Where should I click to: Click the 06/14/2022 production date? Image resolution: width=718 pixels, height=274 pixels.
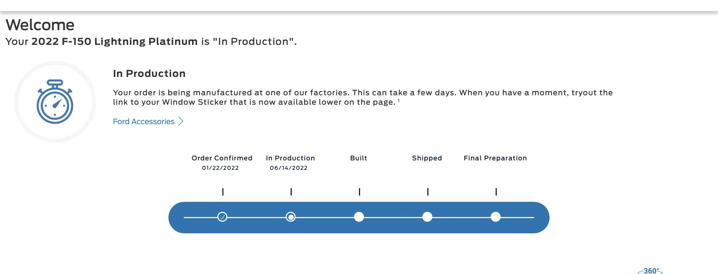289,168
